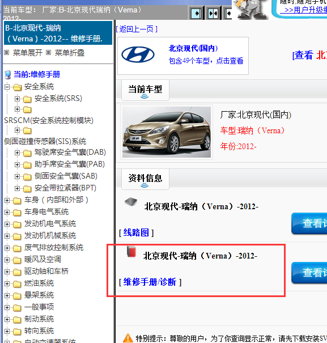Click the Hyundai logo image
The image size is (327, 343).
coord(138,54)
